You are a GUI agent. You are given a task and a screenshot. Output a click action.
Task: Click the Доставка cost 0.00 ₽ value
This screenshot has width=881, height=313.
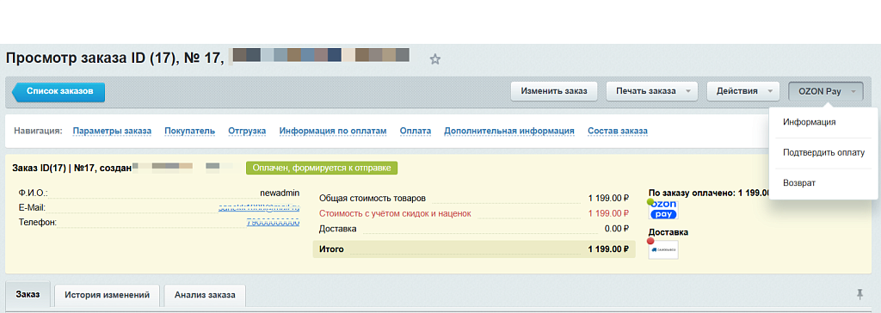click(617, 229)
